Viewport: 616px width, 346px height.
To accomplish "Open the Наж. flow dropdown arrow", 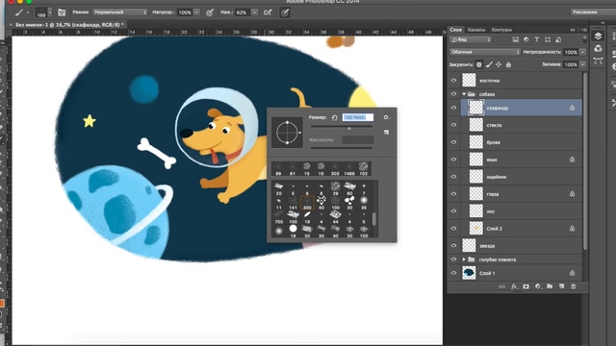I will pos(254,12).
